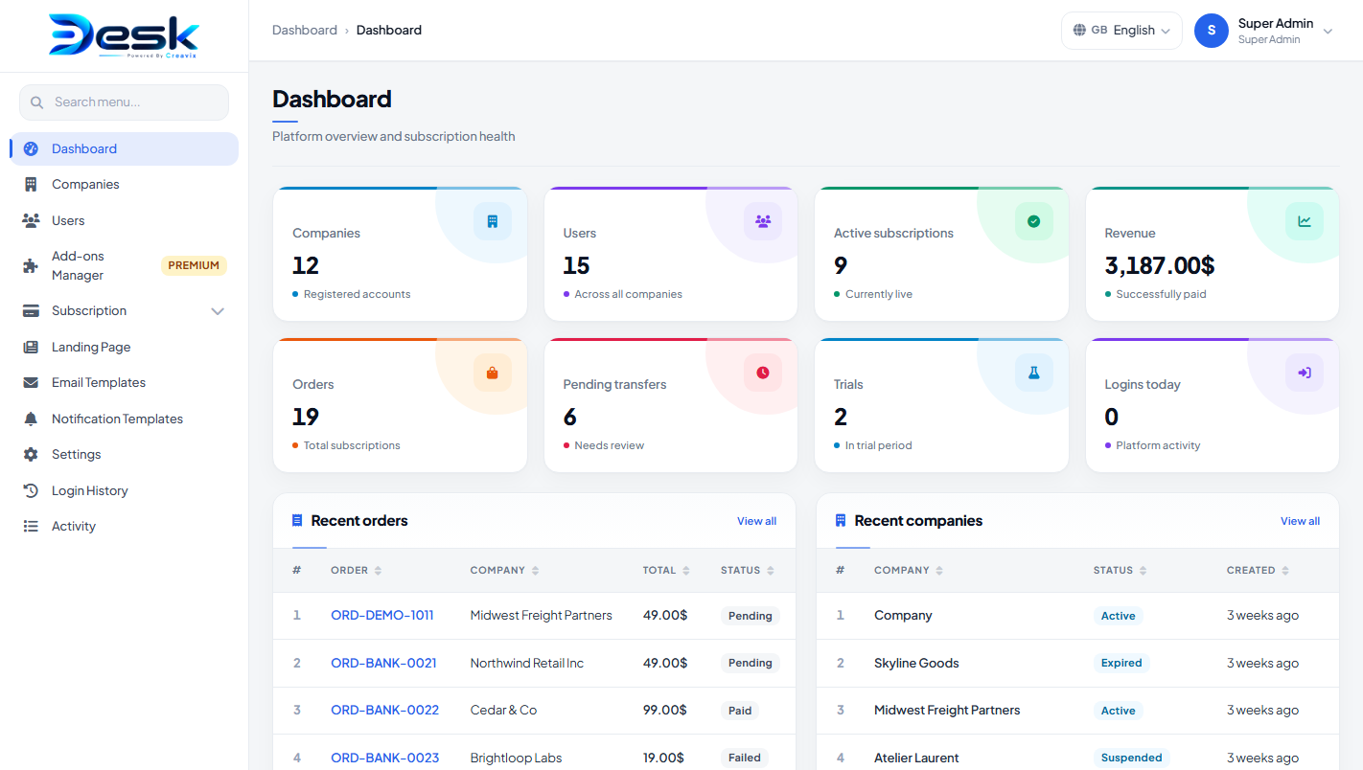
Task: Click the clock icon on Pending transfers card
Action: pos(763,373)
